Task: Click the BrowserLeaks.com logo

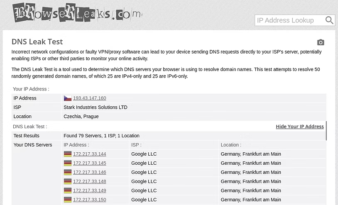Action: [77, 12]
